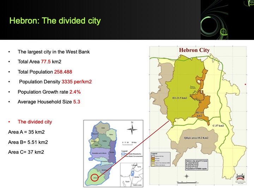Click the 'Hebron City' map heading
This screenshot has width=254, height=190.
[x=194, y=50]
